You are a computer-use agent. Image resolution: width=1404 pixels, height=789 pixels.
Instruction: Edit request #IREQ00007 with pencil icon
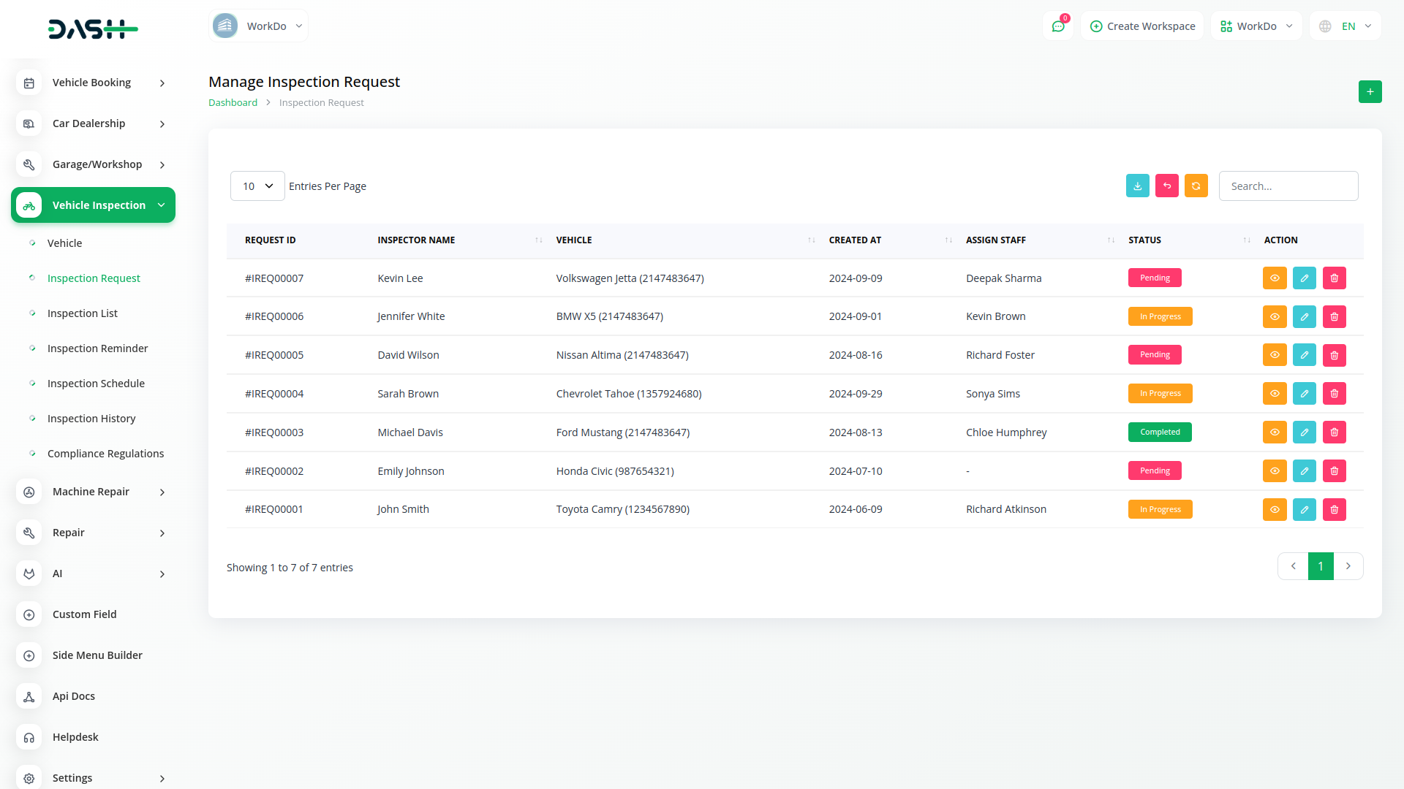click(1304, 278)
